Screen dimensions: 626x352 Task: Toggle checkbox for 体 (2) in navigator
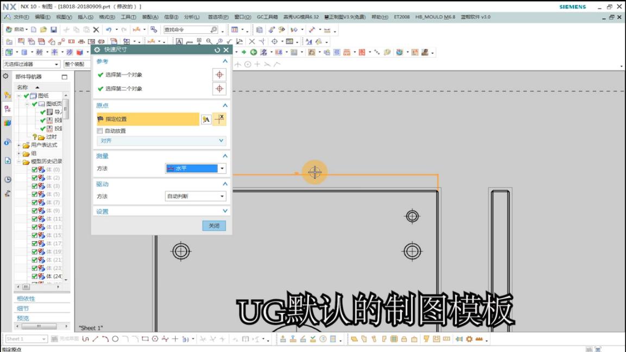[x=34, y=178]
